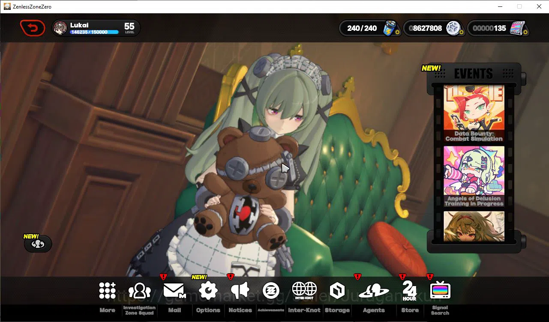Viewport: 549px width, 322px height.
Task: Open Data Bounty: Combat Simulation event
Action: pos(474,114)
